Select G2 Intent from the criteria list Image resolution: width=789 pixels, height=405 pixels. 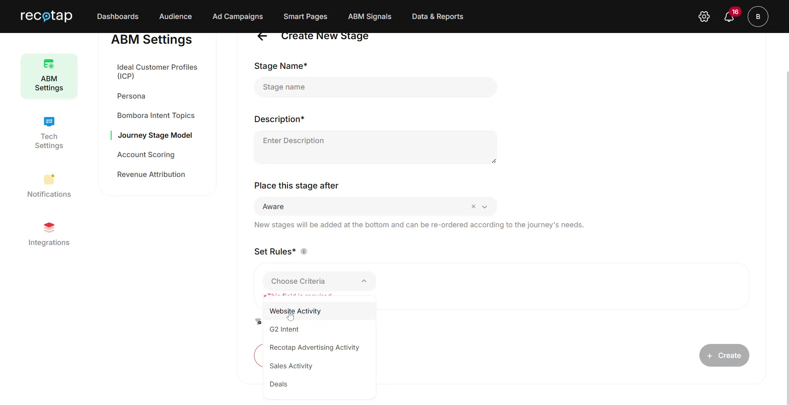(284, 329)
